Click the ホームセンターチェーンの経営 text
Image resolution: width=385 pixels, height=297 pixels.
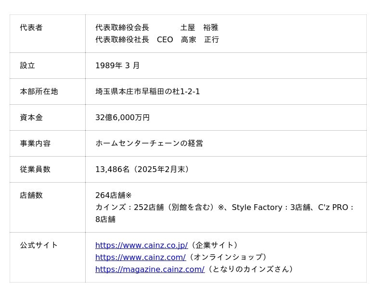[149, 144]
